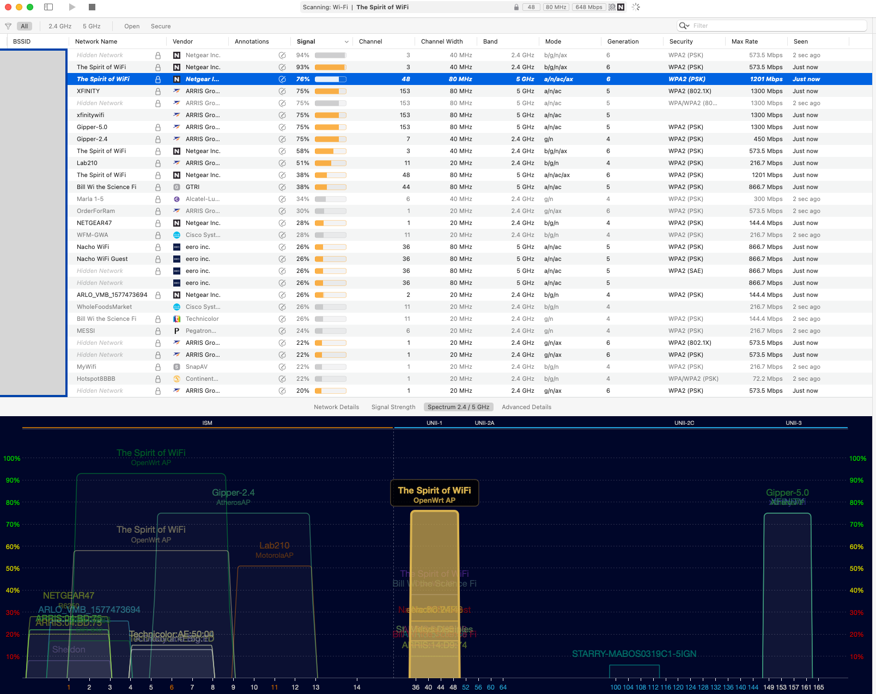
Task: Click the Cisco vendor icon for WFM-GWA
Action: [x=177, y=235]
